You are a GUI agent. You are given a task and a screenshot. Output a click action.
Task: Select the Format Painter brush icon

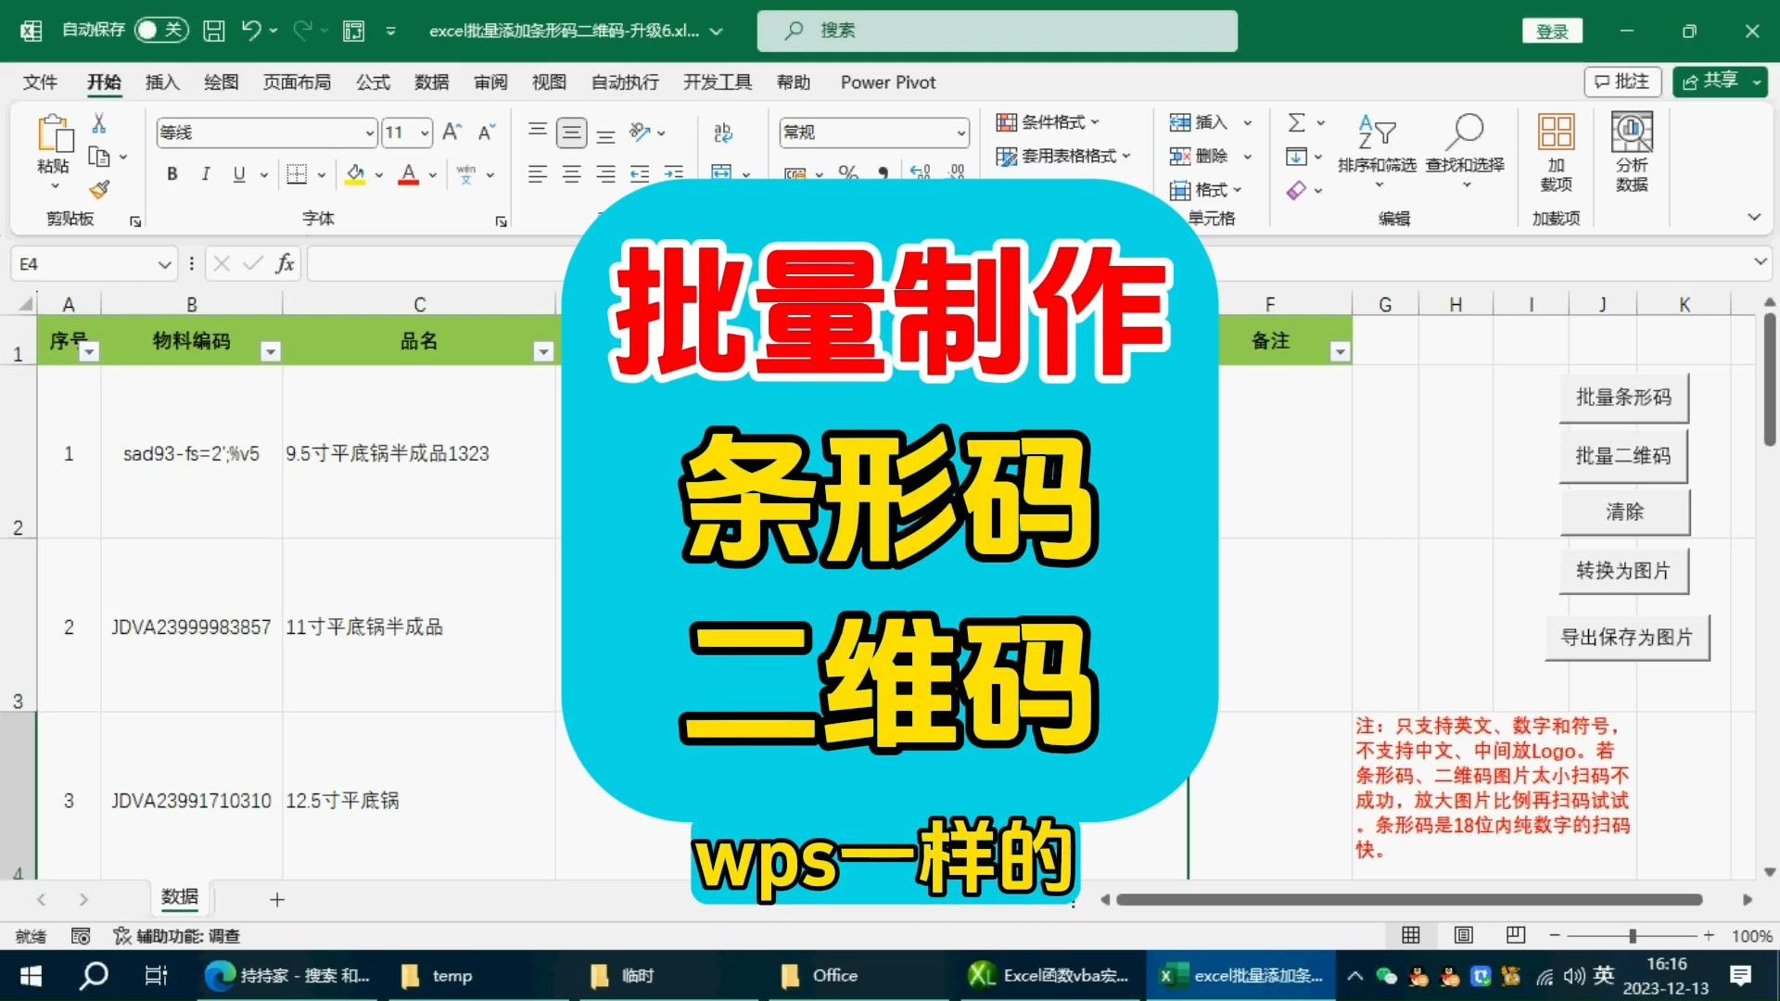pyautogui.click(x=99, y=190)
